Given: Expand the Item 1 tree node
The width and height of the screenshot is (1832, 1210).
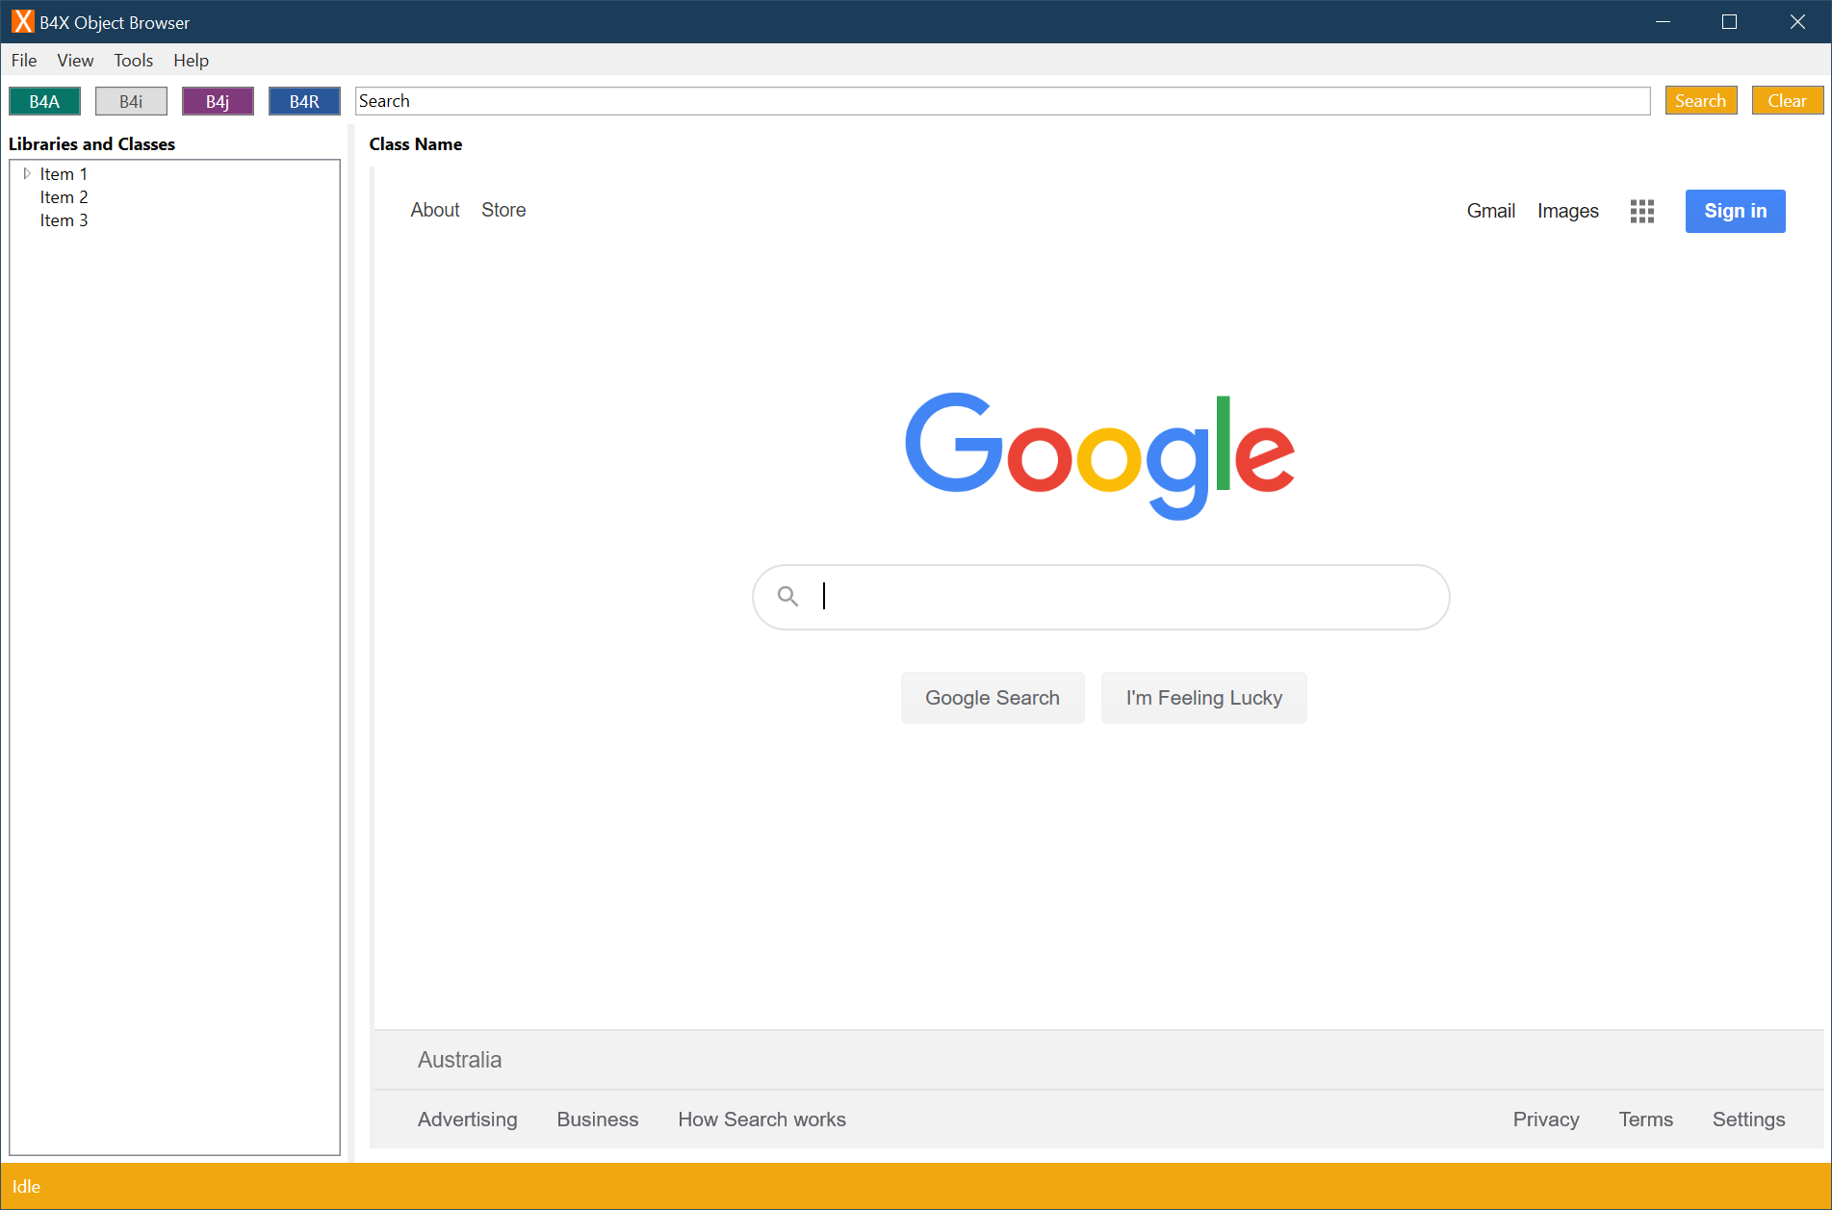Looking at the screenshot, I should point(27,173).
